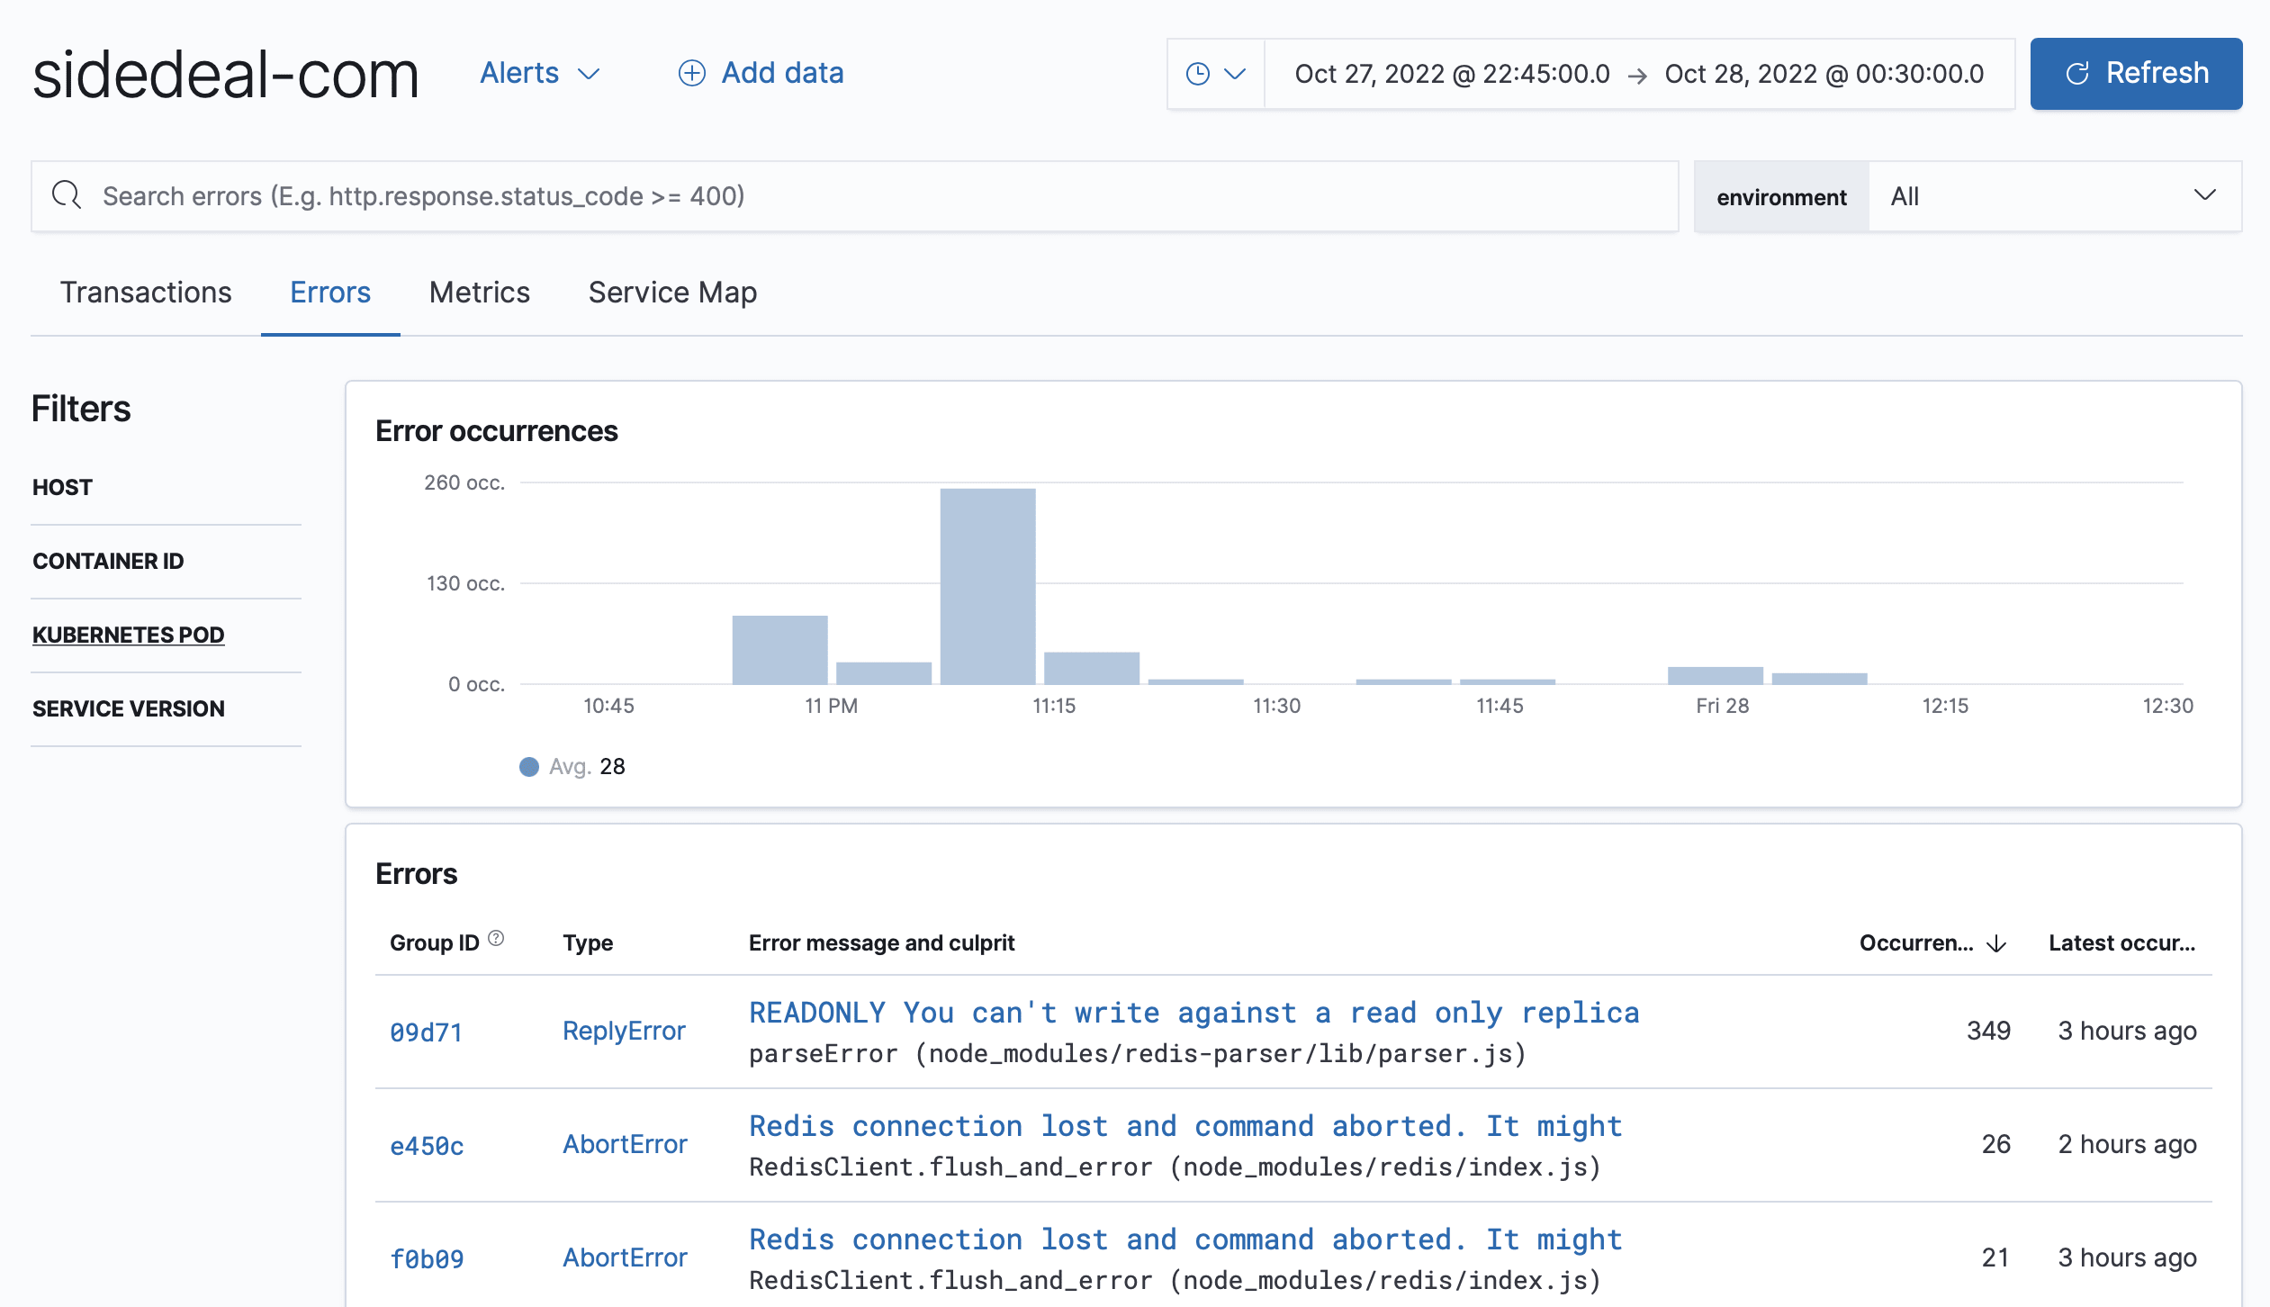
Task: Go to the Metrics tab
Action: click(479, 293)
